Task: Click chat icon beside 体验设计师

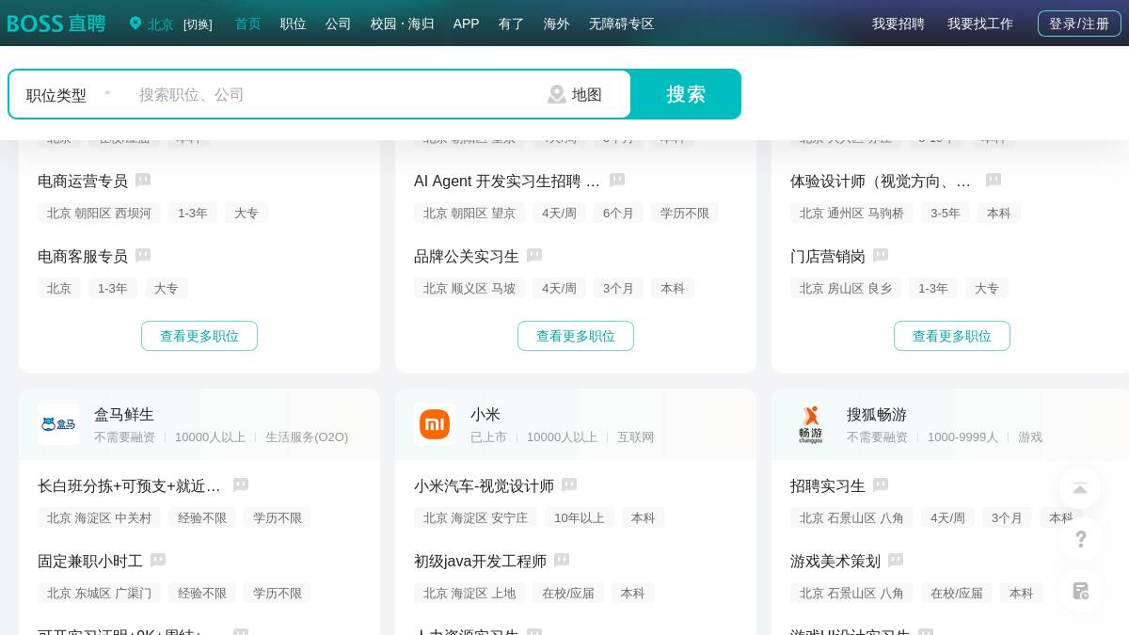Action: [994, 181]
